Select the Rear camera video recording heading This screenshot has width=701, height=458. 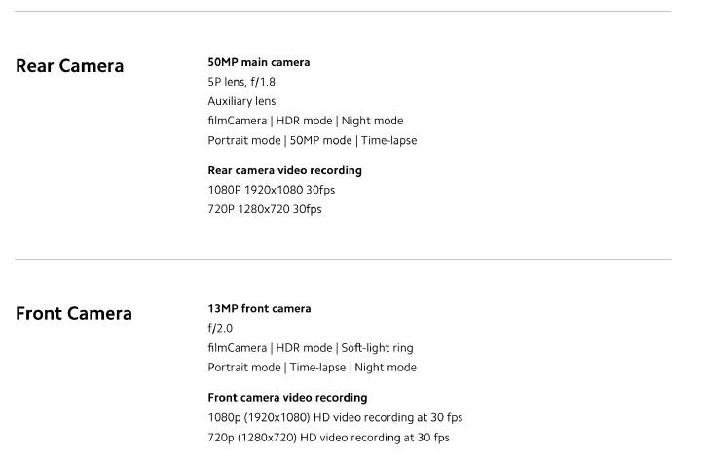point(284,170)
